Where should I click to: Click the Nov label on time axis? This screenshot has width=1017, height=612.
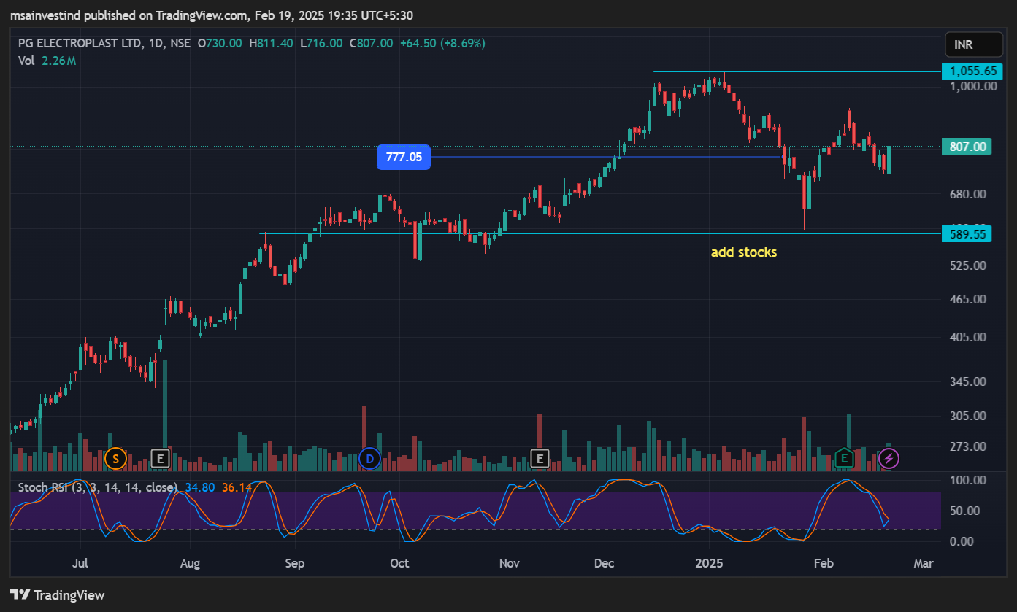[x=509, y=564]
